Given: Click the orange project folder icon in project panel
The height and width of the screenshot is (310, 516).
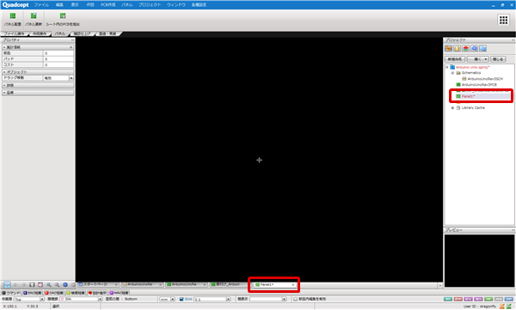Looking at the screenshot, I should 448,49.
